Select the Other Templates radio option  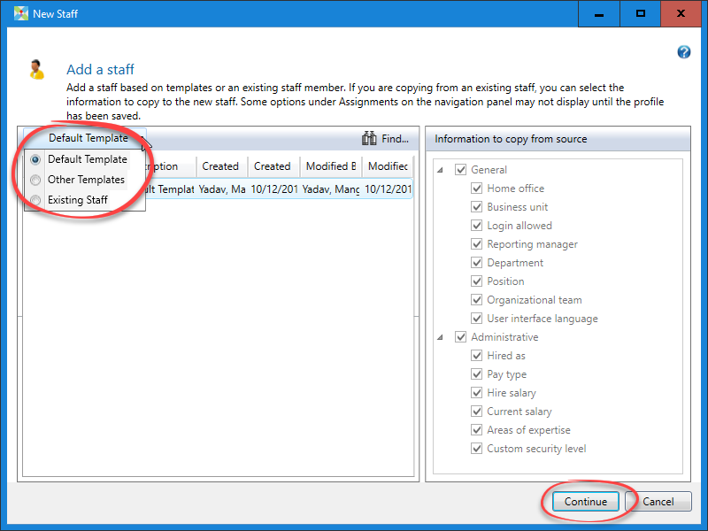click(x=35, y=180)
